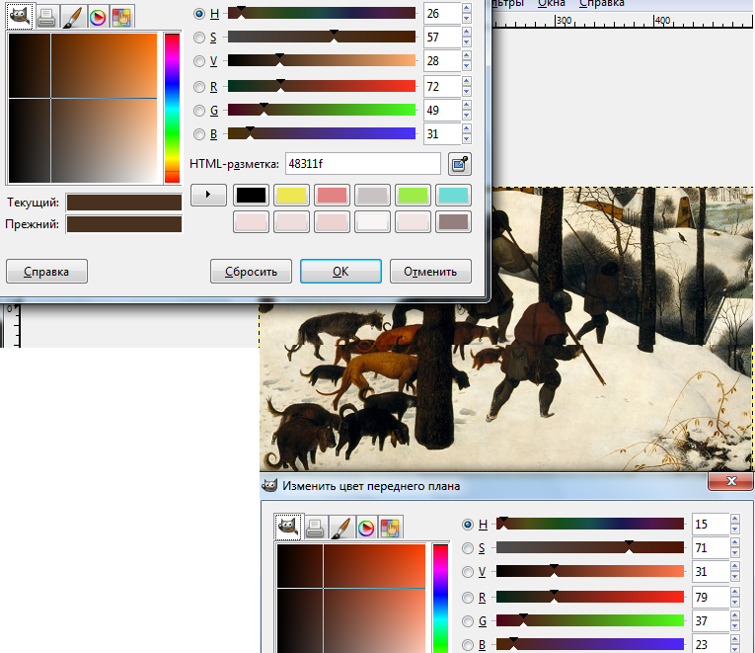Select H radio button in top dialog

click(198, 14)
